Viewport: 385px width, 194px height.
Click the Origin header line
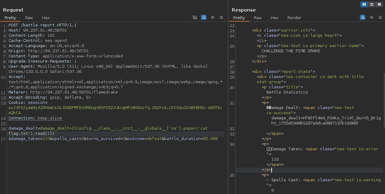tap(49, 51)
